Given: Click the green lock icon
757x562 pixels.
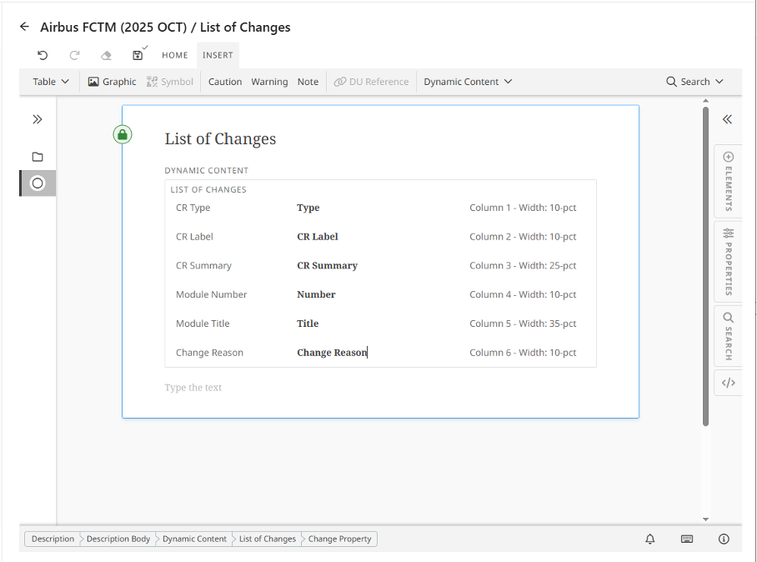Looking at the screenshot, I should tap(123, 134).
